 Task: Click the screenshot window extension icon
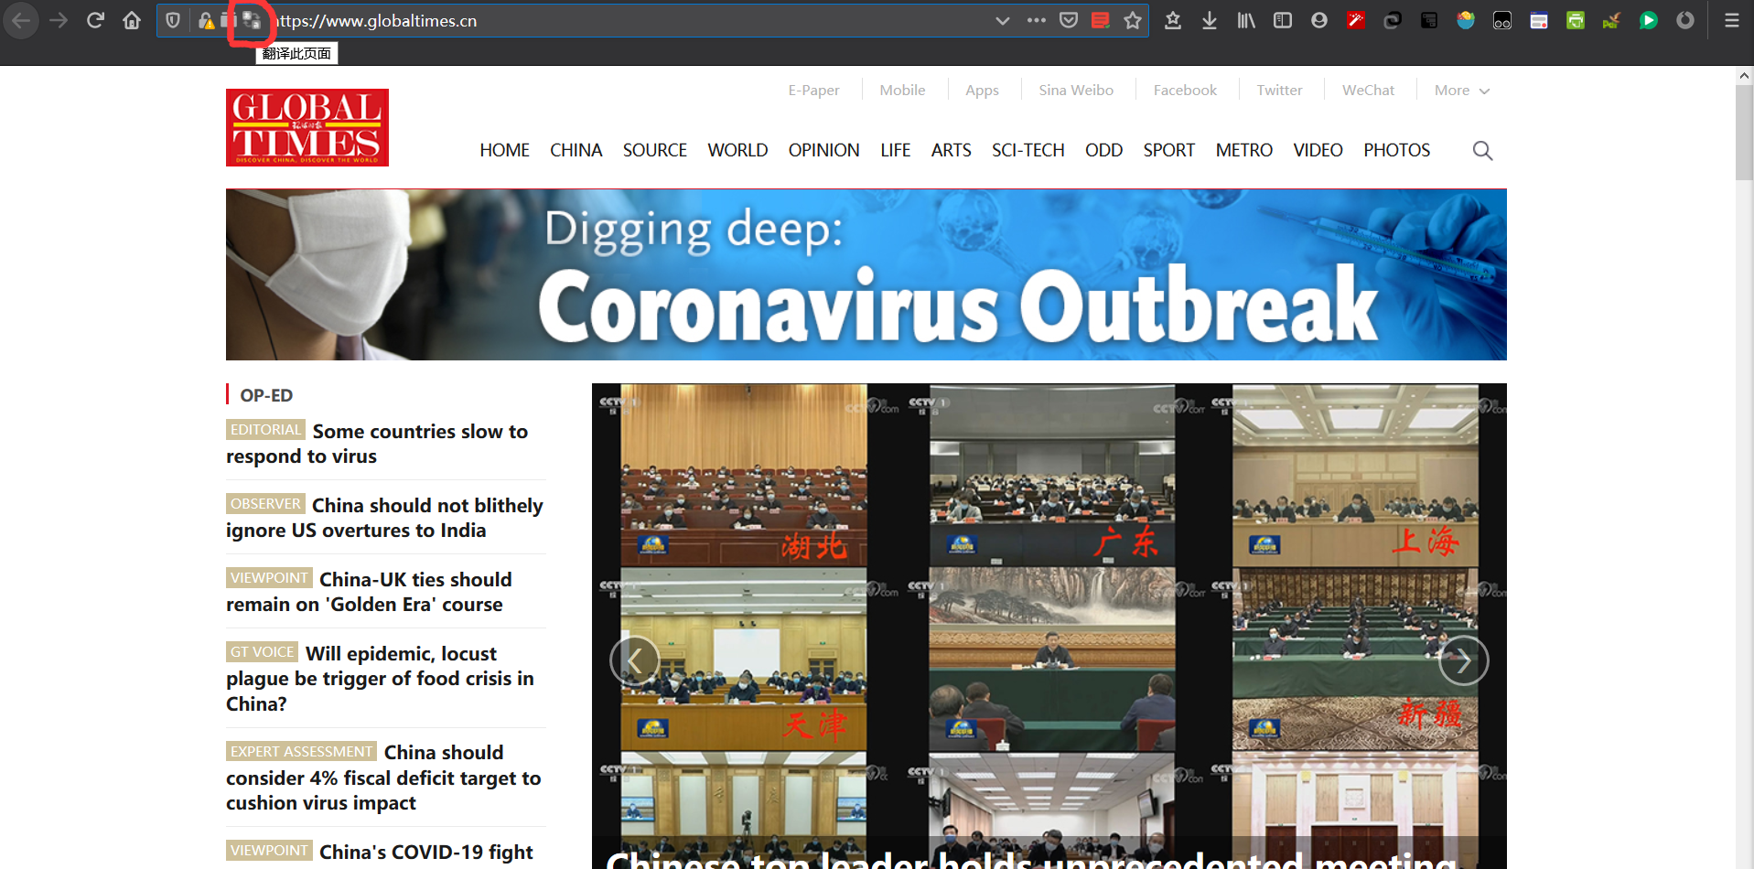[1539, 20]
